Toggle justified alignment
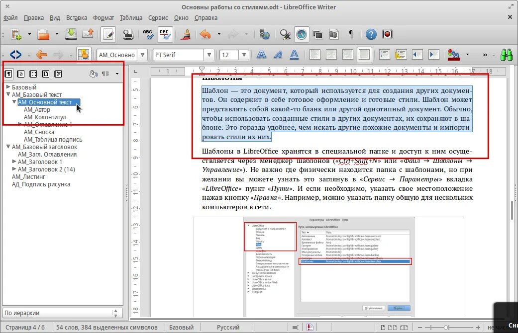Screen dimensions: 518x333 coord(364,55)
